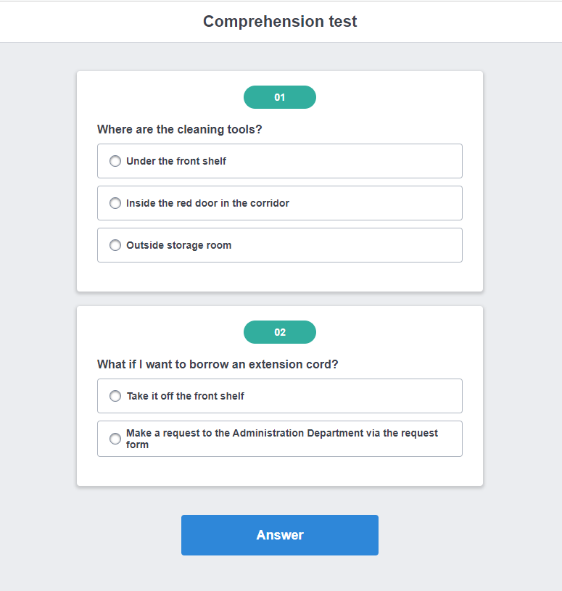Click the 'Under the front shelf' answer row
The height and width of the screenshot is (591, 562).
(x=280, y=161)
